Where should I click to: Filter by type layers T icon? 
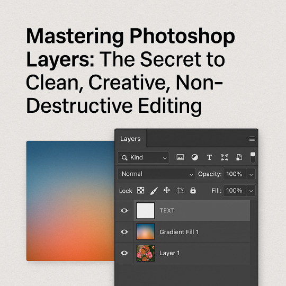tap(209, 157)
